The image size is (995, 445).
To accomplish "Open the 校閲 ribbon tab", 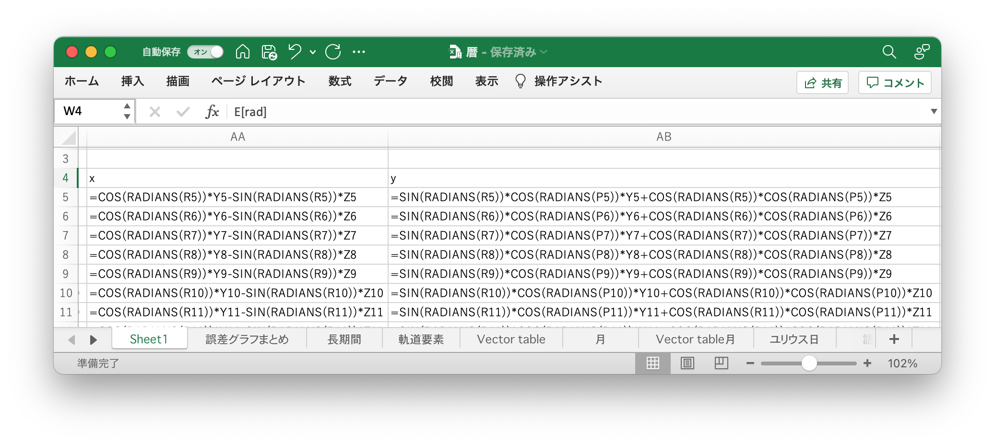I will (441, 81).
